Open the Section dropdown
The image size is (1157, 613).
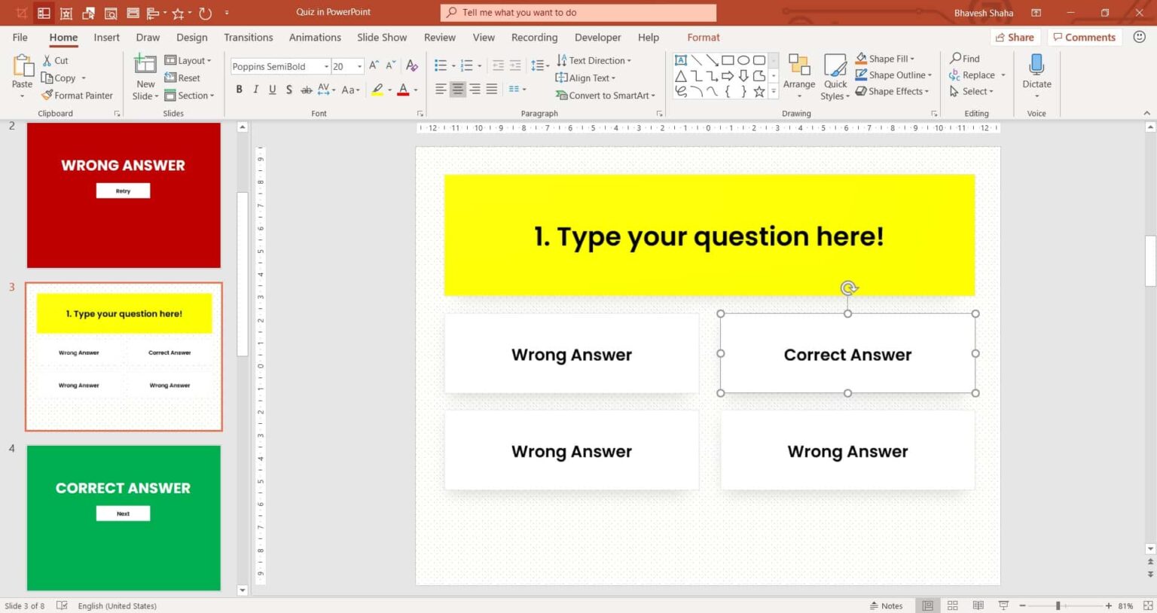(x=191, y=95)
